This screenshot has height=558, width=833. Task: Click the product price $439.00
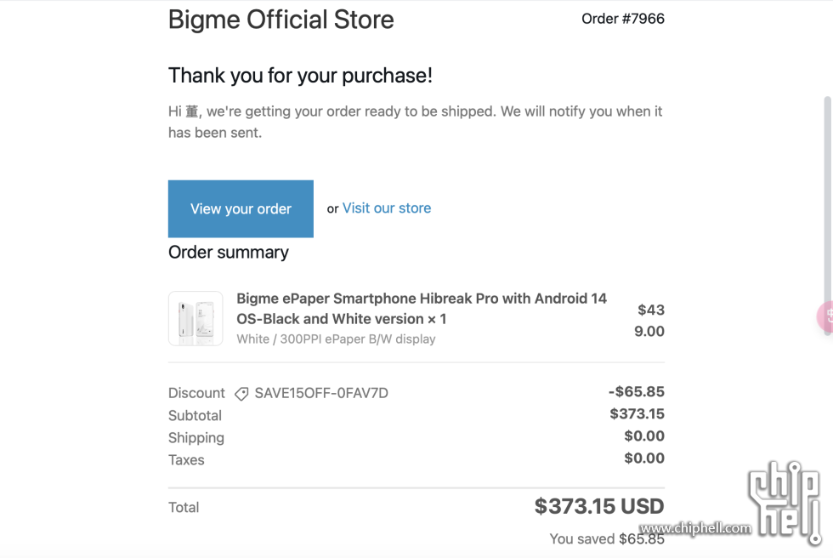click(x=649, y=321)
